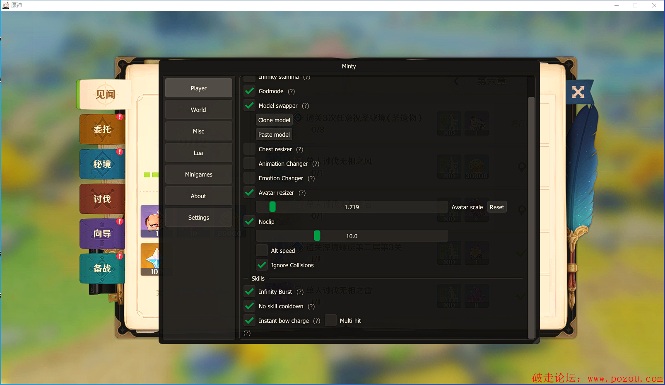Open the 秘境 domains tab
This screenshot has width=665, height=385.
102,164
